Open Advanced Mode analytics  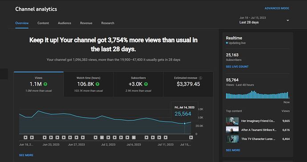277,8
